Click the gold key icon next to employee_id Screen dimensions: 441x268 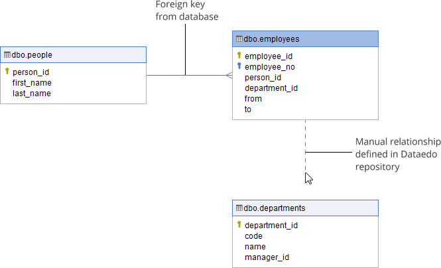pyautogui.click(x=239, y=56)
